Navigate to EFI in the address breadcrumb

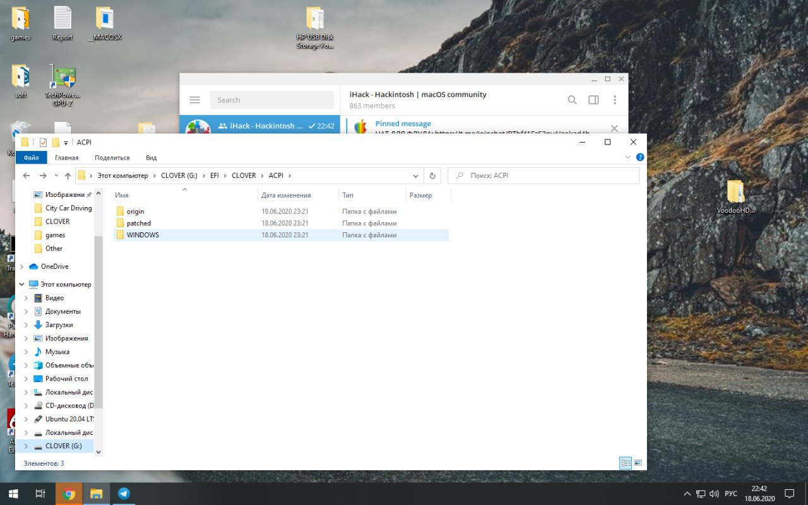tap(216, 175)
